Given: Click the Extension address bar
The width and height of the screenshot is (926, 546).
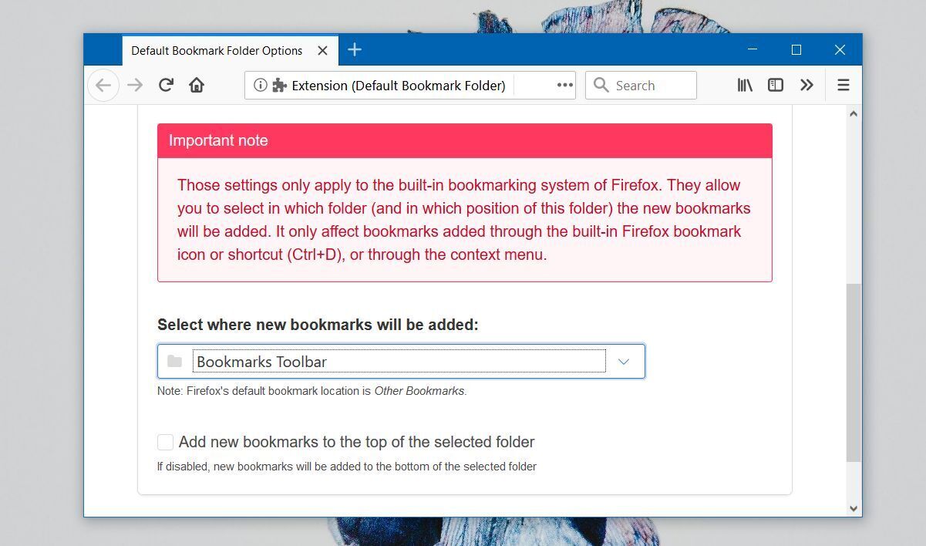Looking at the screenshot, I should click(x=398, y=86).
